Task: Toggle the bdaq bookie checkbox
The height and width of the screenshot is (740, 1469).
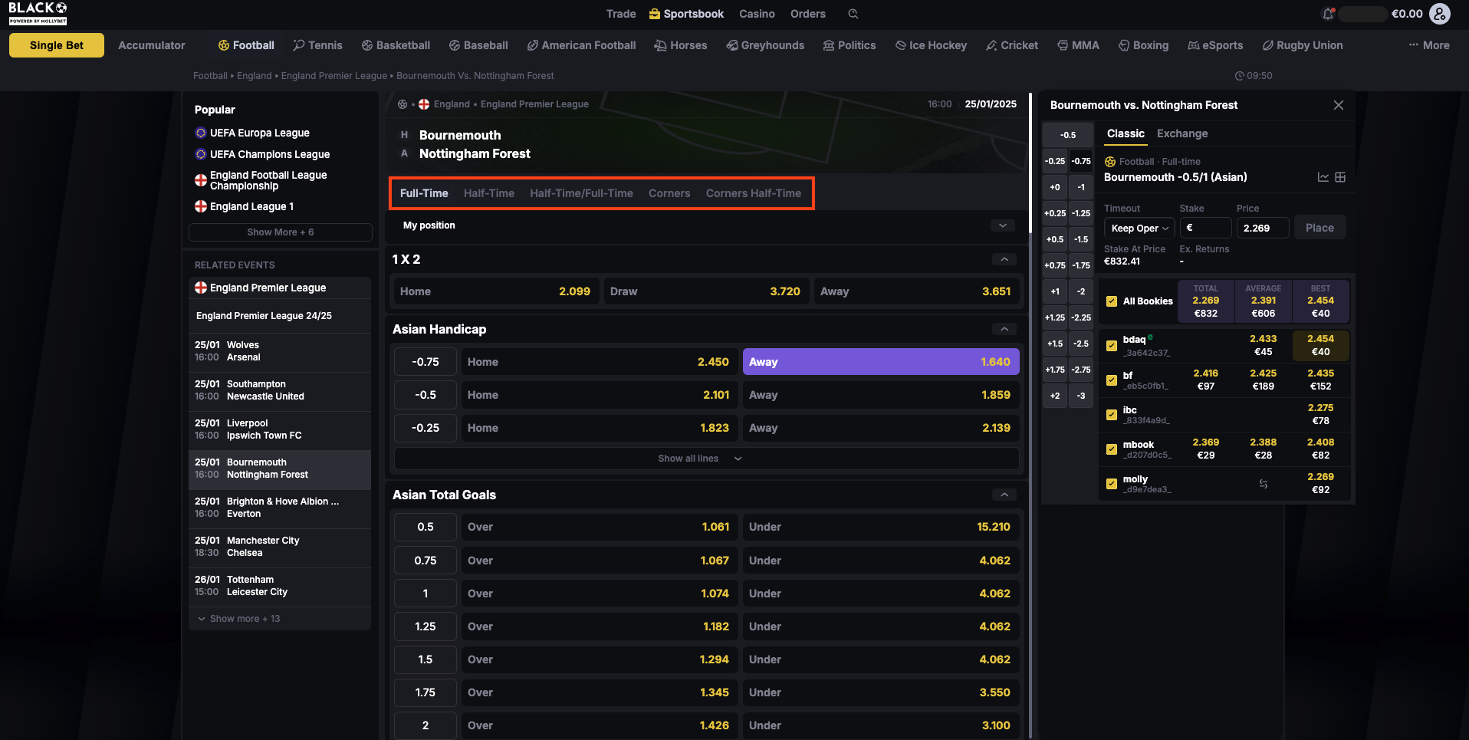Action: point(1111,346)
